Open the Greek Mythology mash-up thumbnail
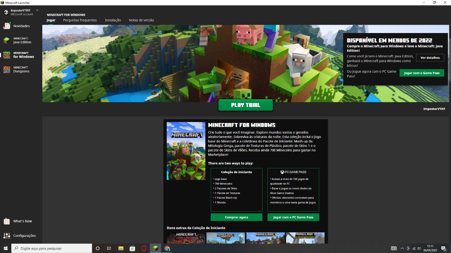Viewport: 451px width, 253px height. 225,238
